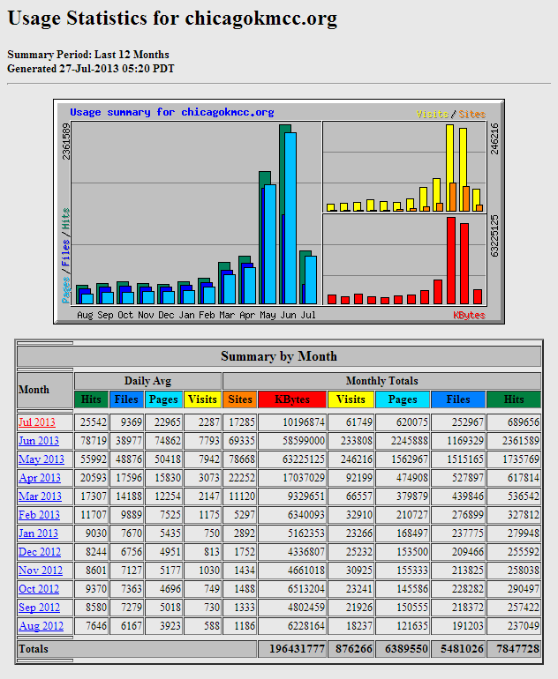558x679 pixels.
Task: Open the May 2013 monthly report link
Action: tap(41, 459)
